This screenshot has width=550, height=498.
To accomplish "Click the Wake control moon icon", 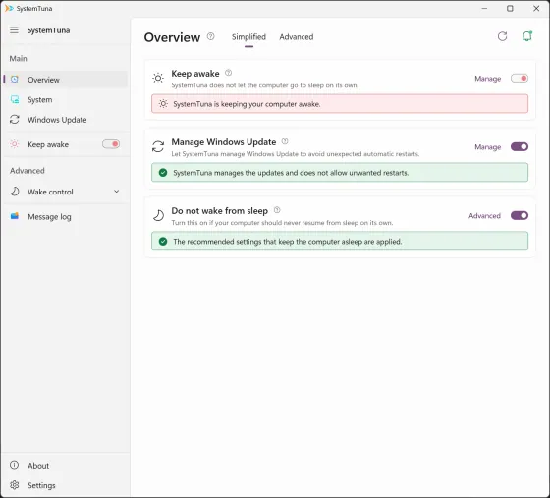I will tap(15, 192).
